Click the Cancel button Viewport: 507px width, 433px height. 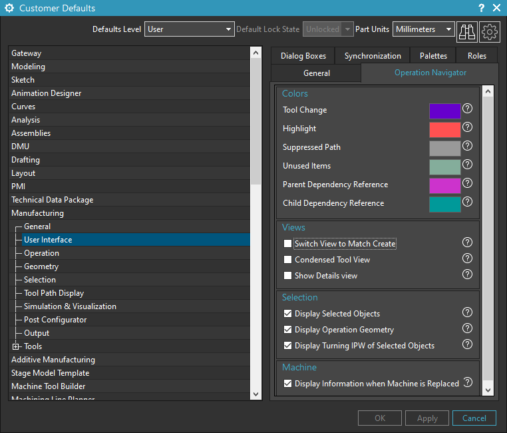(474, 418)
